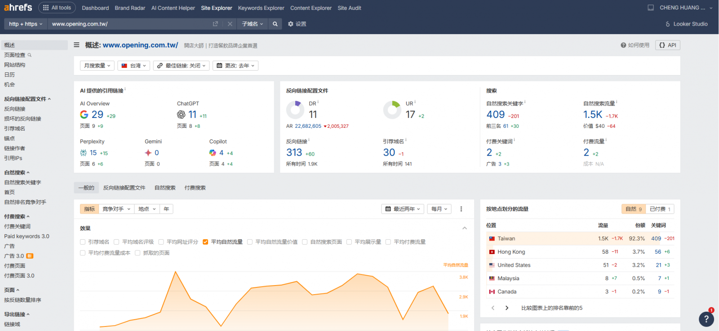Open Looker Studio link

click(x=686, y=24)
